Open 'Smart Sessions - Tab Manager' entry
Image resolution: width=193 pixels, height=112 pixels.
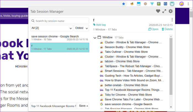click(134, 71)
